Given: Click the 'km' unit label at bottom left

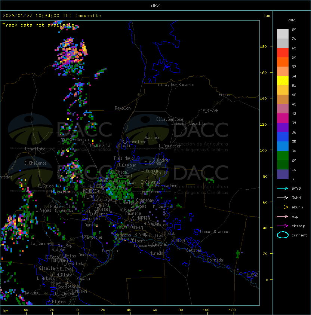Looking at the screenshot, I should (x=6, y=311).
